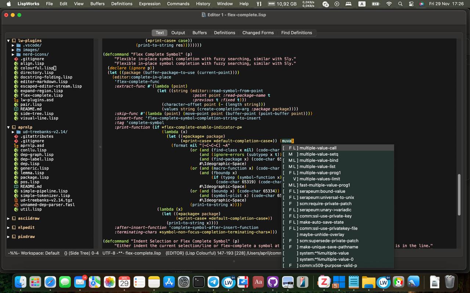This screenshot has height=293, width=470.
Task: Open the Expression menu in menu bar
Action: [149, 4]
